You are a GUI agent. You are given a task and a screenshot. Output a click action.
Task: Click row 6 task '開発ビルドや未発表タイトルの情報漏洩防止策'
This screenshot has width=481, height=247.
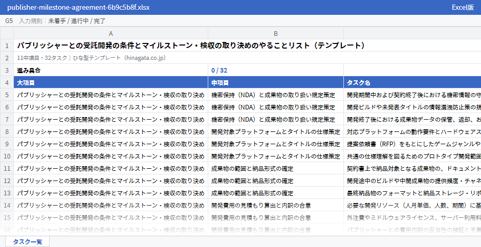point(412,107)
